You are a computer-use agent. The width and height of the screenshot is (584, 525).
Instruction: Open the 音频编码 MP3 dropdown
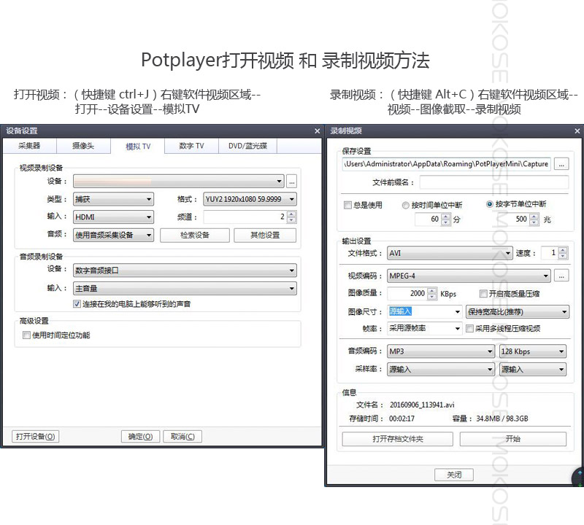(x=441, y=351)
